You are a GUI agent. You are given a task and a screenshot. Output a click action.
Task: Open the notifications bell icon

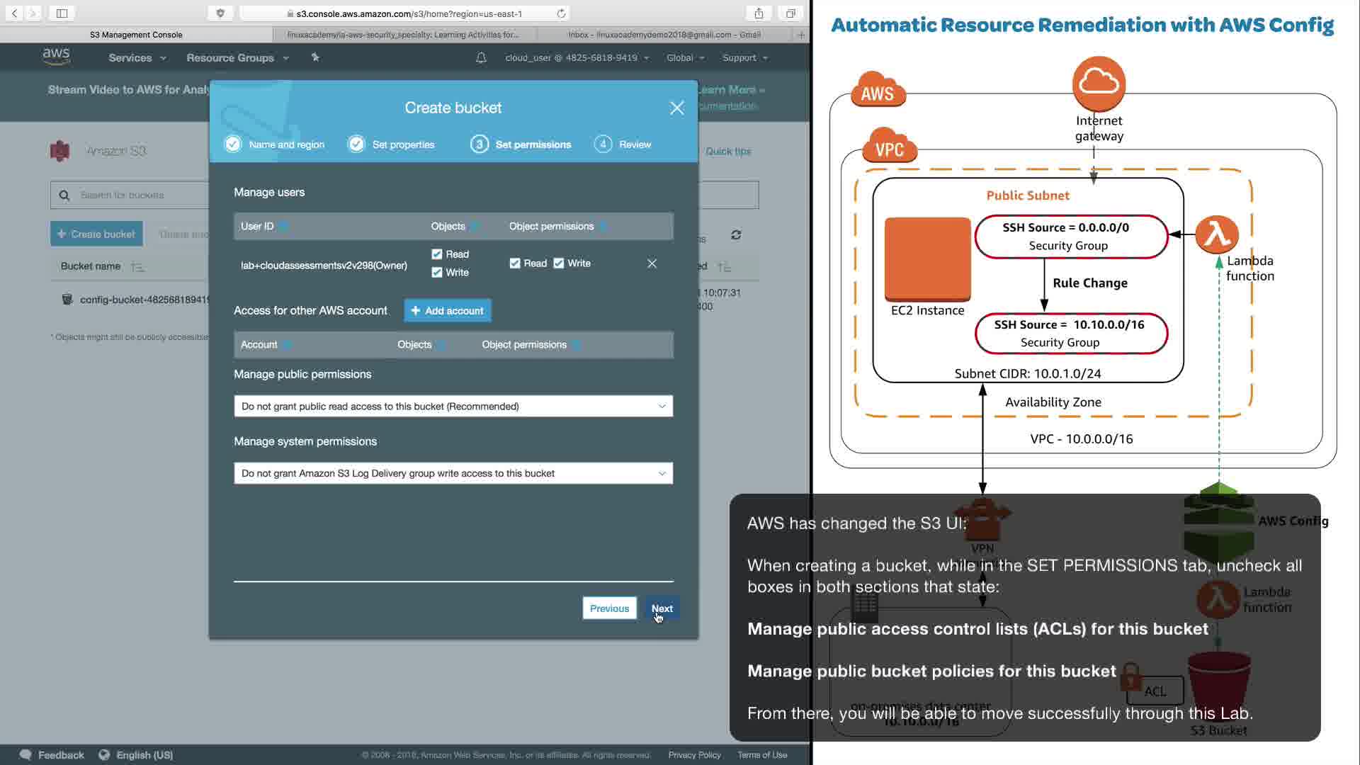[481, 58]
